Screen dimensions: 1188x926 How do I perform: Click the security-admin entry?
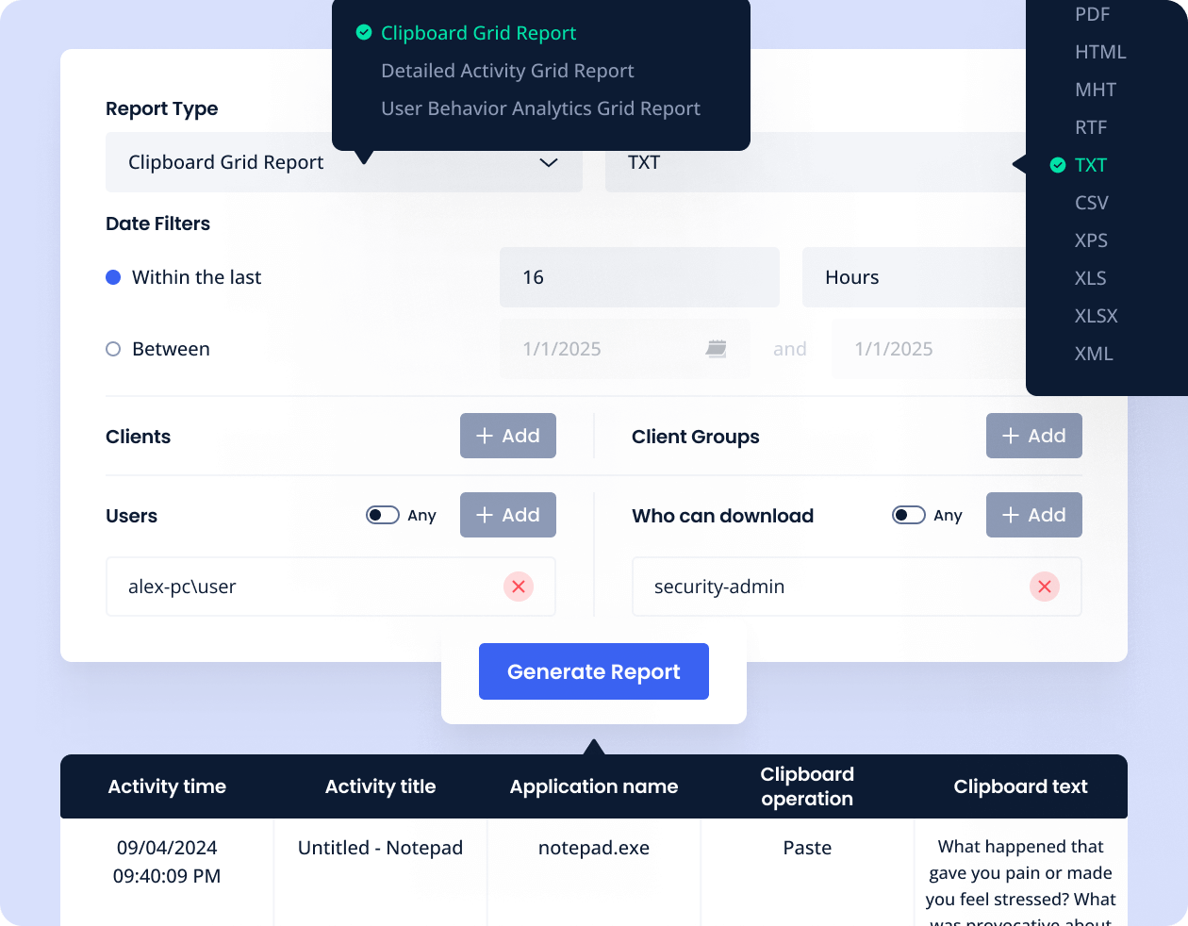point(857,587)
